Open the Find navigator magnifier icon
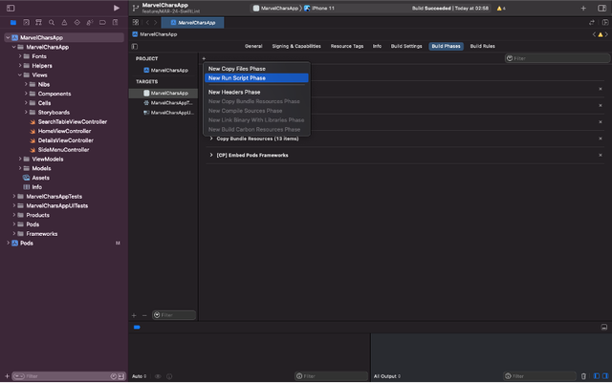 pyautogui.click(x=52, y=23)
